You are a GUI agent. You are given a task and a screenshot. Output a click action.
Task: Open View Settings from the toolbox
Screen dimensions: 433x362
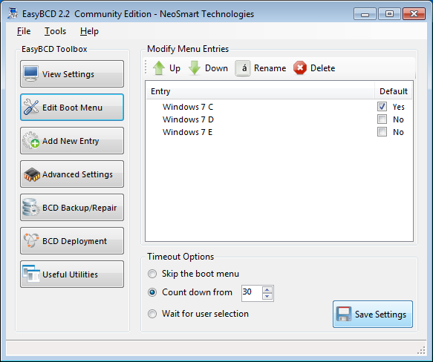(x=72, y=74)
